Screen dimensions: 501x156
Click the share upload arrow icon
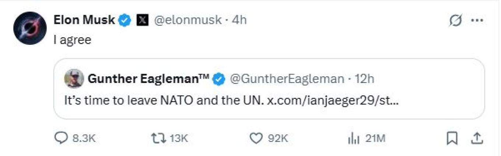click(477, 138)
